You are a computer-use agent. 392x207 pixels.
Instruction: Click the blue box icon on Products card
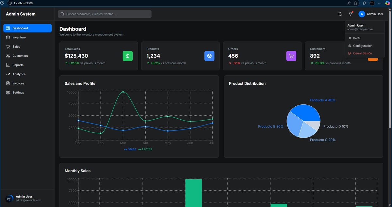(x=209, y=56)
